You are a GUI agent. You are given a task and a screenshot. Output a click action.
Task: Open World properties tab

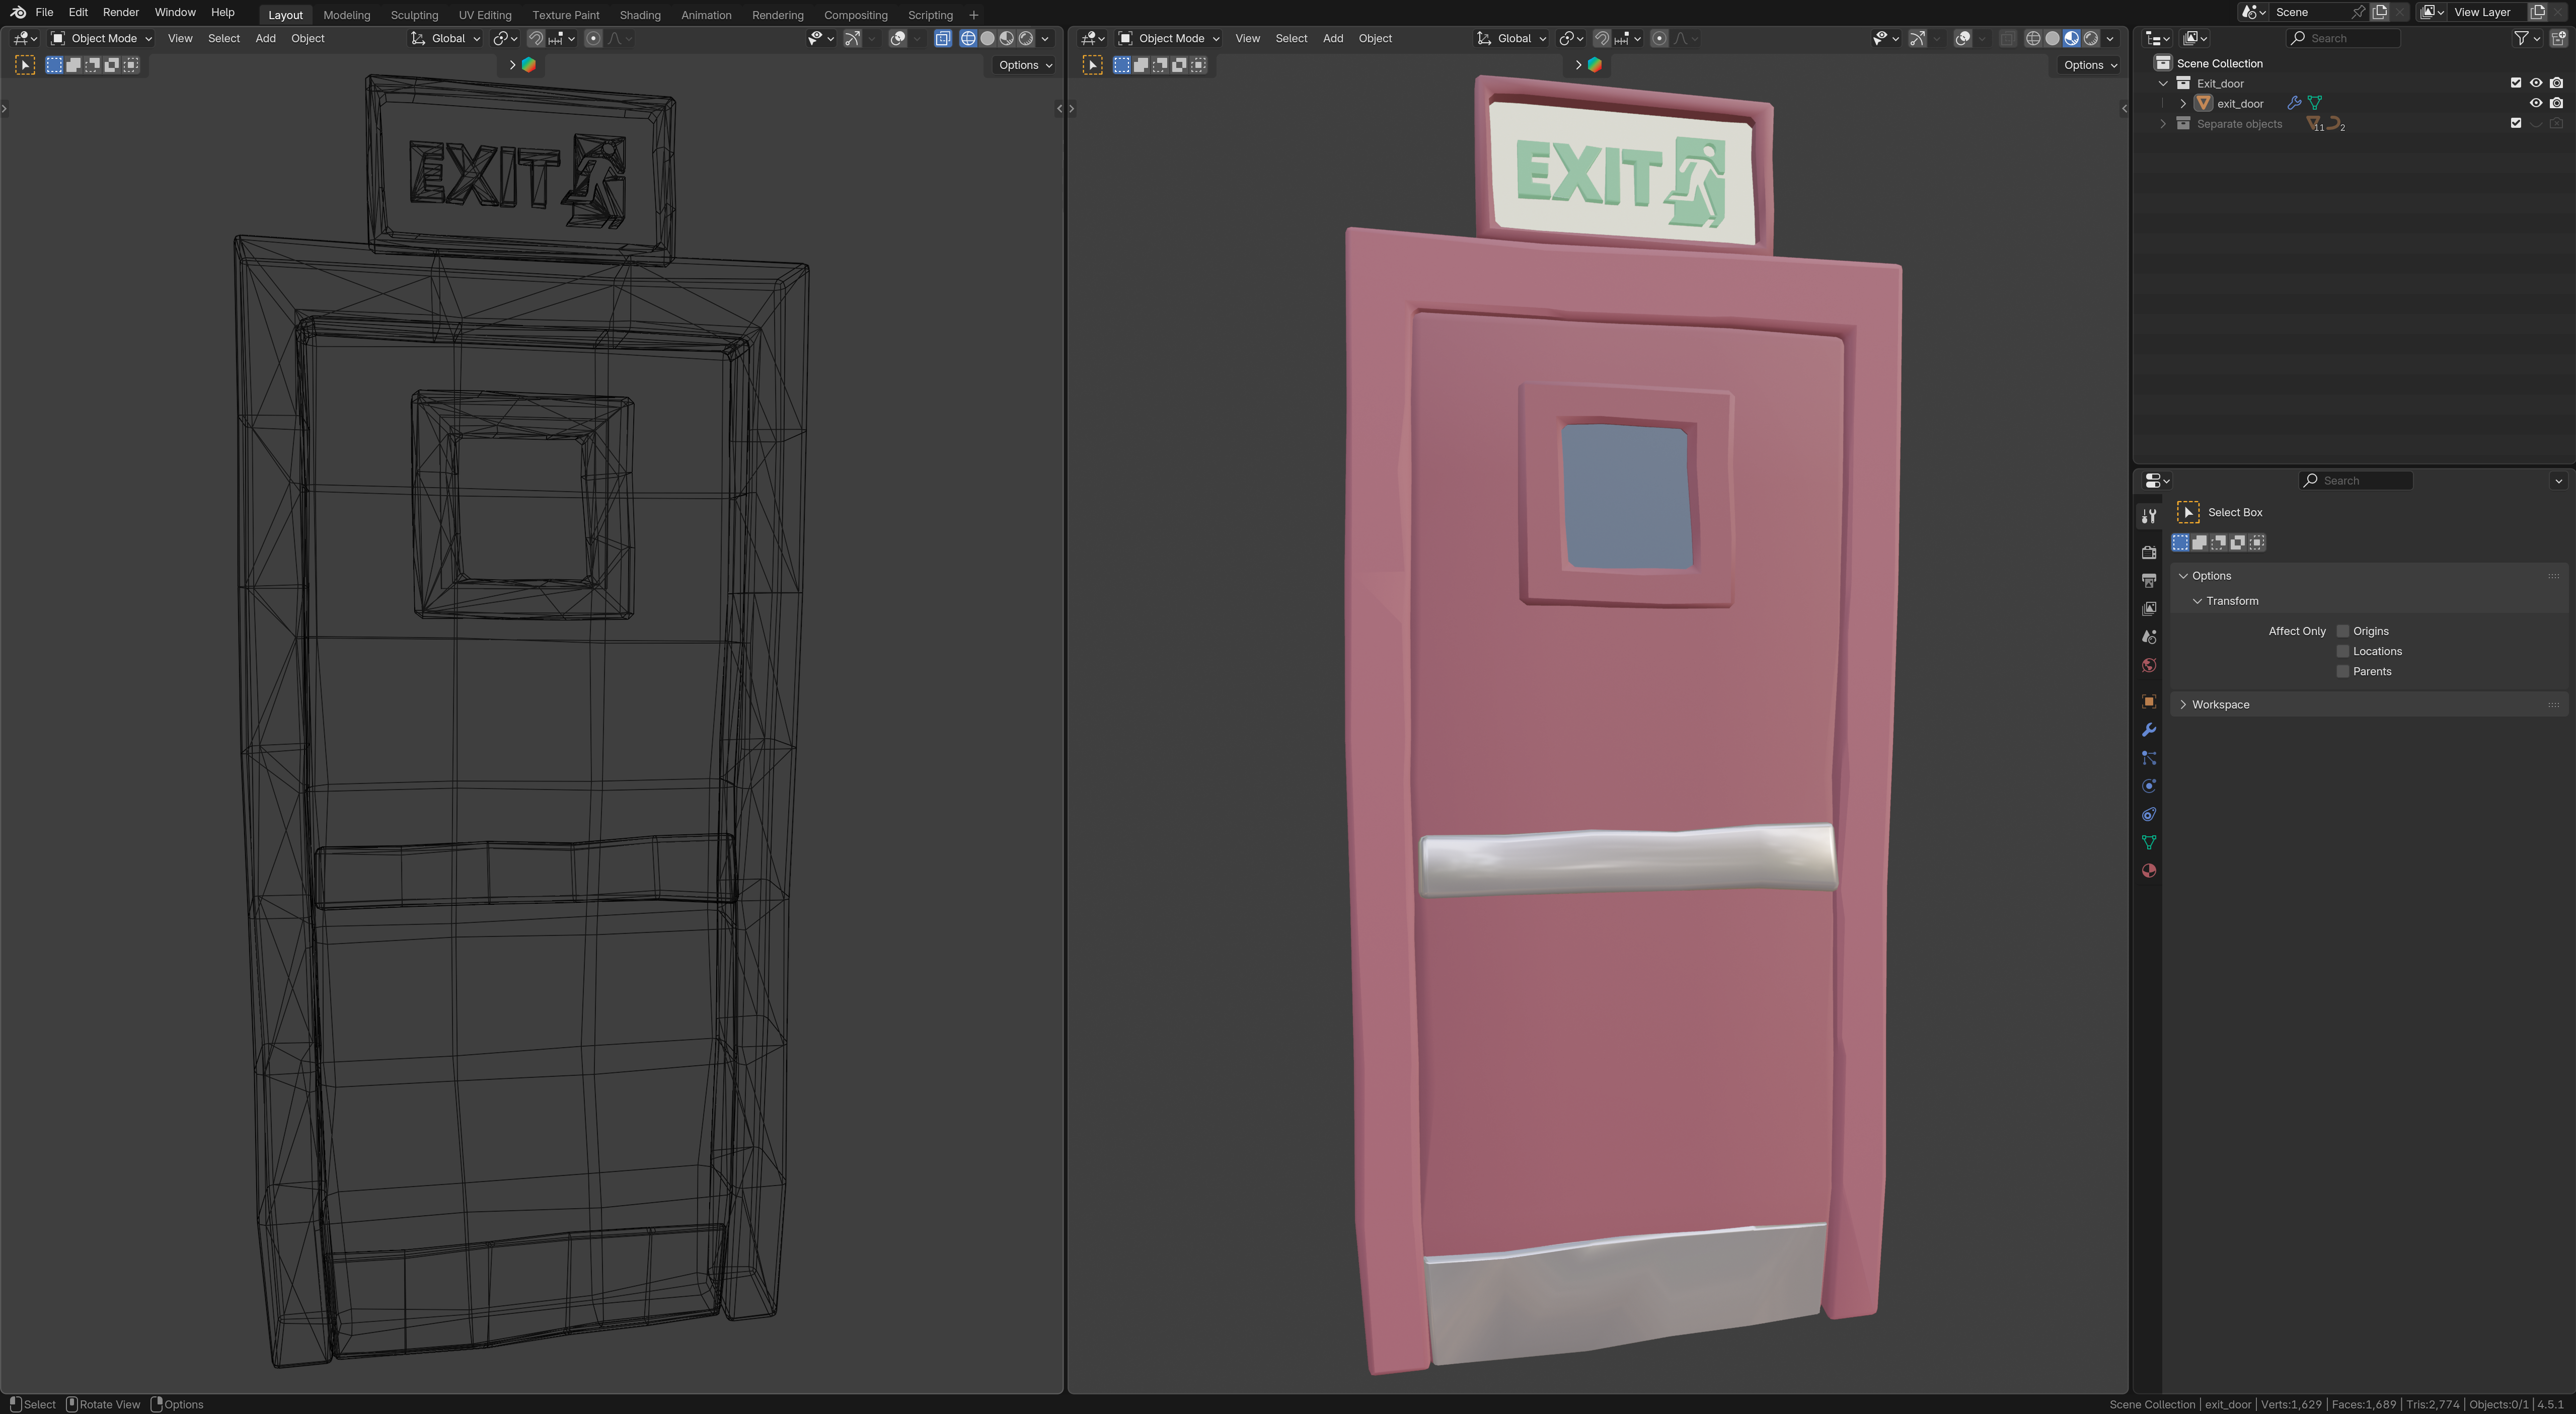pos(2148,665)
